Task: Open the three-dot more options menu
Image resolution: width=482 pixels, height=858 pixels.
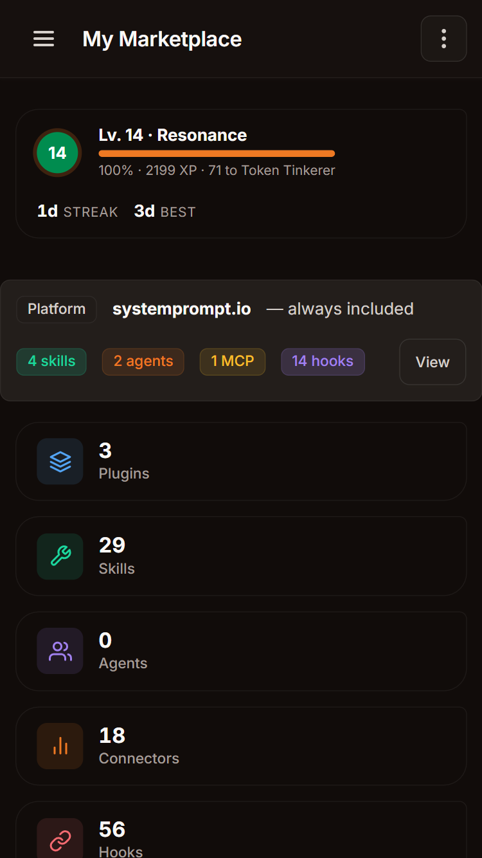Action: (443, 39)
